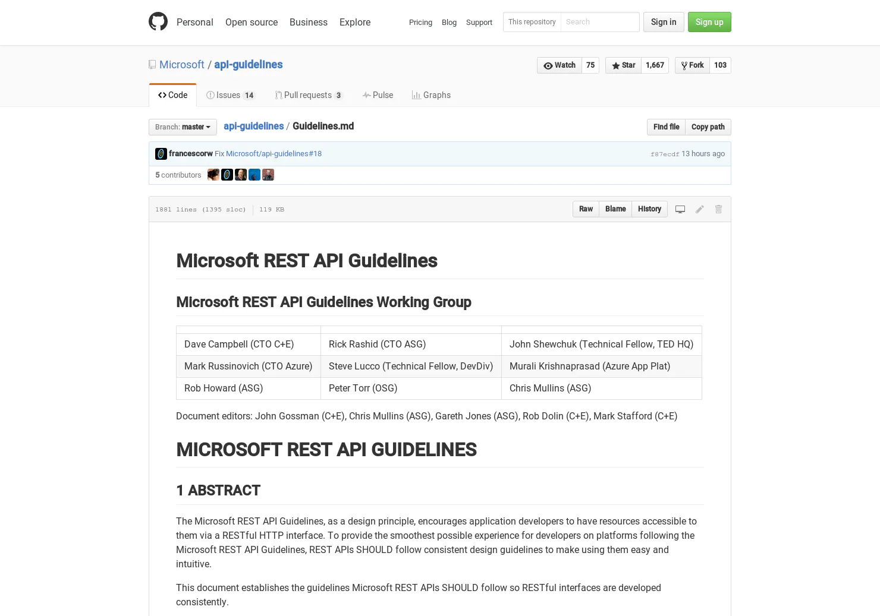
Task: Click the 5 contributors label
Action: pyautogui.click(x=178, y=175)
